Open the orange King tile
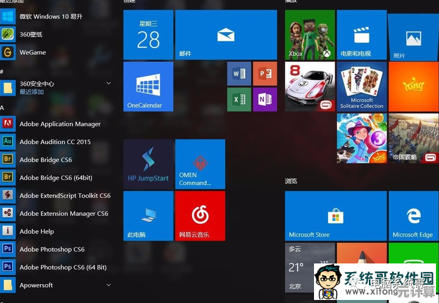The image size is (439, 303). (x=413, y=86)
